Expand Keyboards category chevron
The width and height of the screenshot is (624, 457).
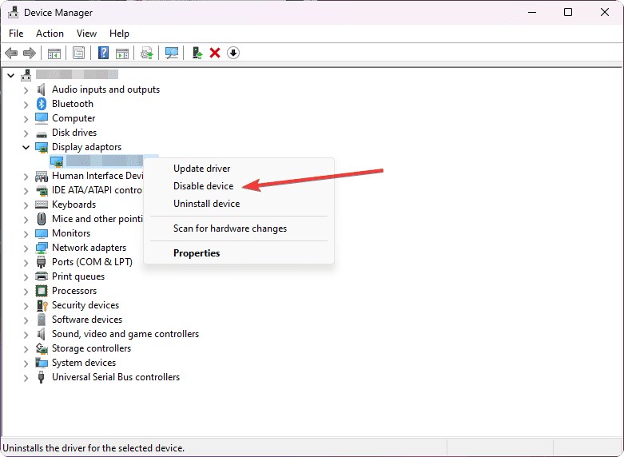pyautogui.click(x=26, y=205)
